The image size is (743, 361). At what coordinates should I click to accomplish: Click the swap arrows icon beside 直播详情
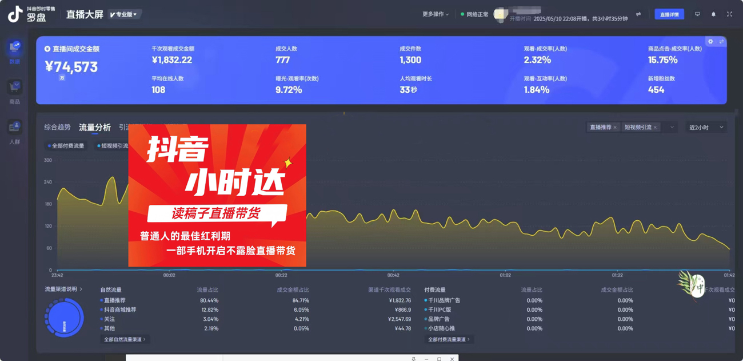[x=638, y=14]
